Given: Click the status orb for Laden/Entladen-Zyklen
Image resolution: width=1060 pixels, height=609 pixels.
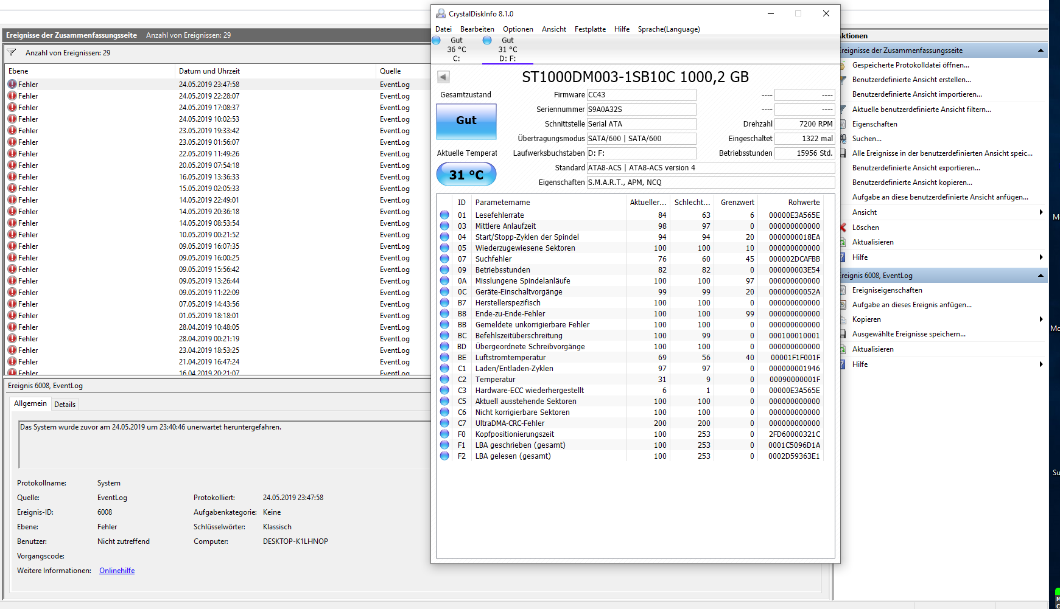Looking at the screenshot, I should pyautogui.click(x=444, y=369).
